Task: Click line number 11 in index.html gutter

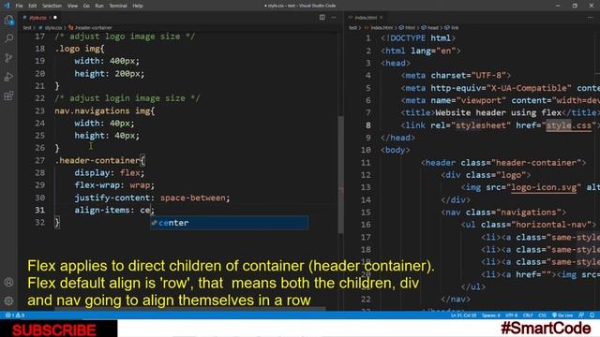Action: pyautogui.click(x=366, y=163)
